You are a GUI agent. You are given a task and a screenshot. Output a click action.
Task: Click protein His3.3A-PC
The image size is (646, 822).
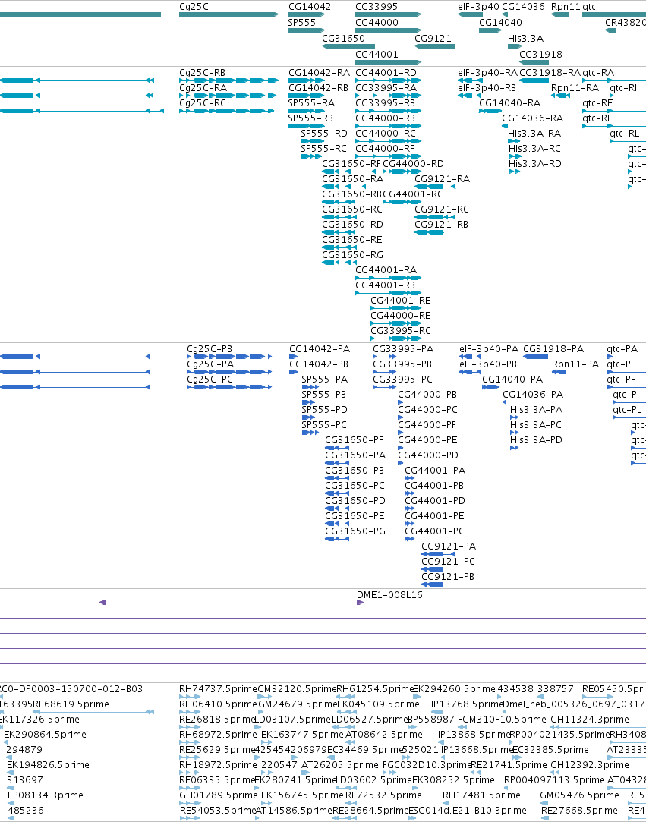click(x=536, y=424)
